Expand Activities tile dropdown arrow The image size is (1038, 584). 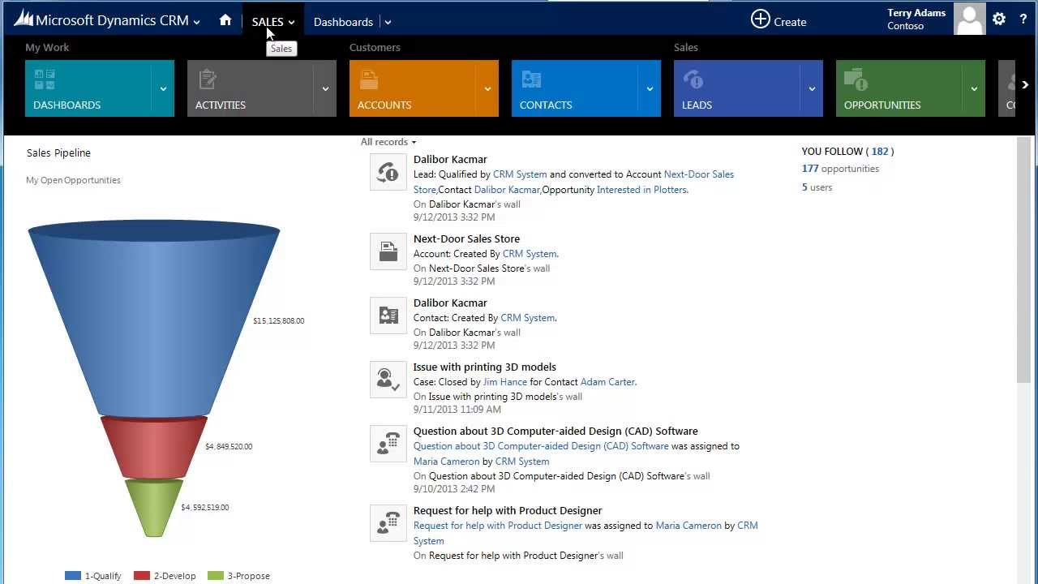[x=325, y=88]
